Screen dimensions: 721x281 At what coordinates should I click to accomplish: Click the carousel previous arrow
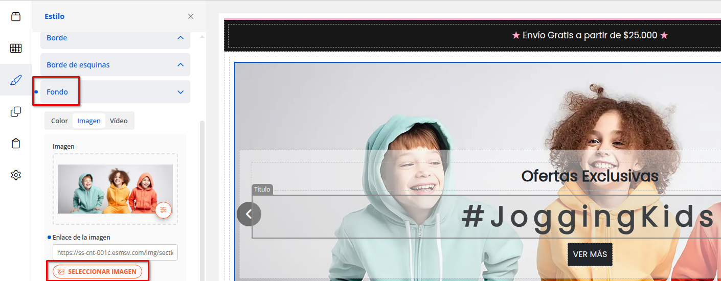click(x=249, y=214)
